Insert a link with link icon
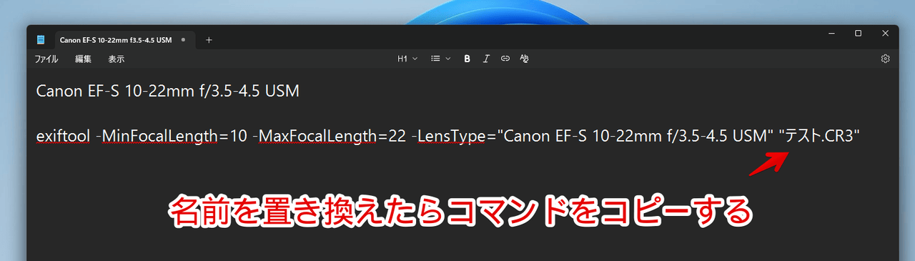Viewport: 915px width, 261px height. point(505,59)
